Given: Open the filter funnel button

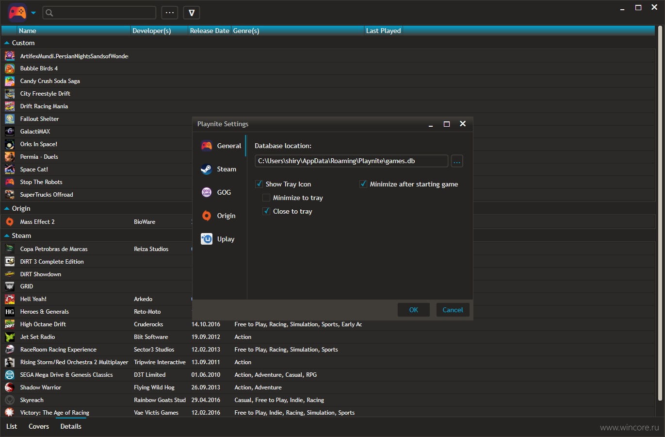Looking at the screenshot, I should click(x=192, y=13).
